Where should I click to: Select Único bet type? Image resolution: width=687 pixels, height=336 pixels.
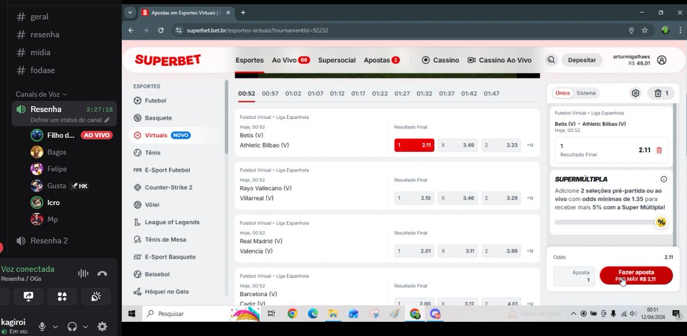click(x=563, y=93)
